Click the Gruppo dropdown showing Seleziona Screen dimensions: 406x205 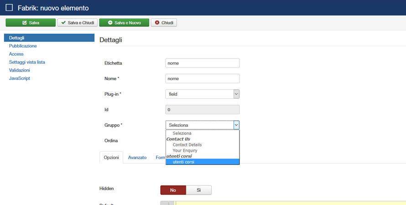(x=203, y=125)
